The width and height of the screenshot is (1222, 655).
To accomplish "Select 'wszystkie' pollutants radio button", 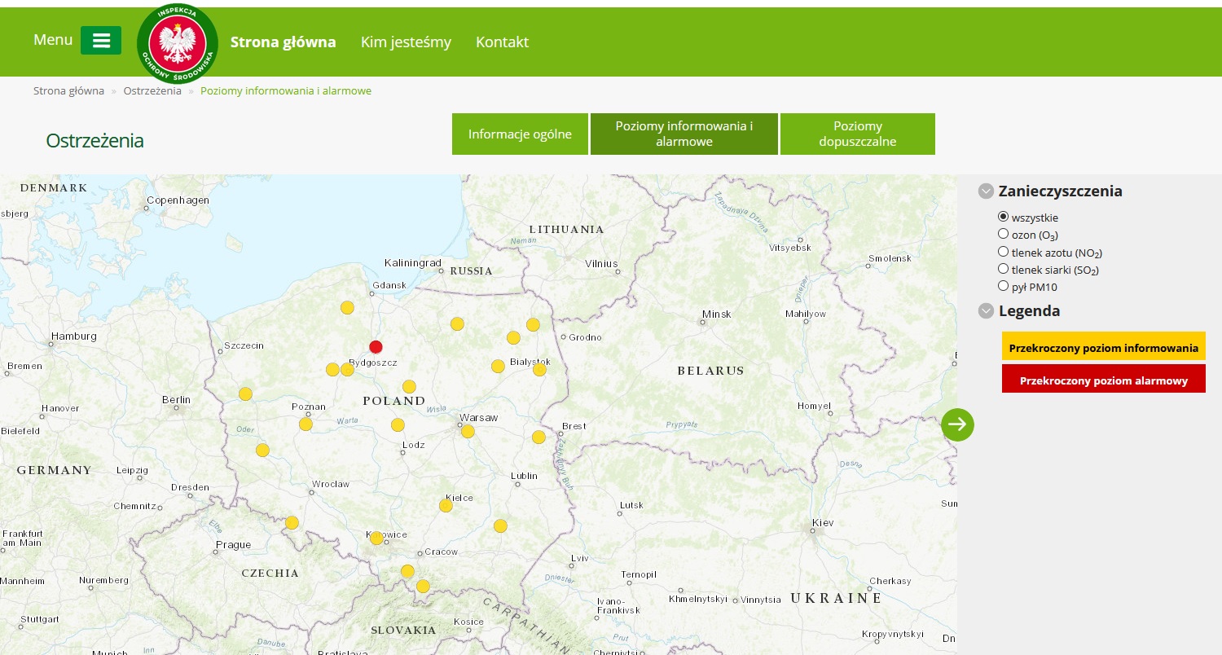I will pyautogui.click(x=1004, y=217).
